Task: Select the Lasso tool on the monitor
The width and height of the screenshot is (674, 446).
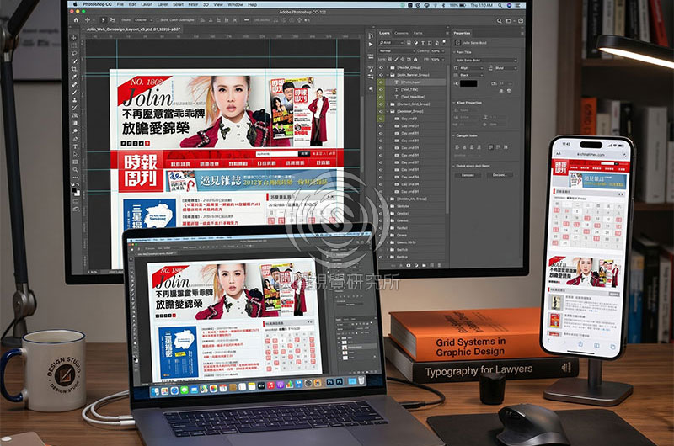Action: tap(74, 53)
